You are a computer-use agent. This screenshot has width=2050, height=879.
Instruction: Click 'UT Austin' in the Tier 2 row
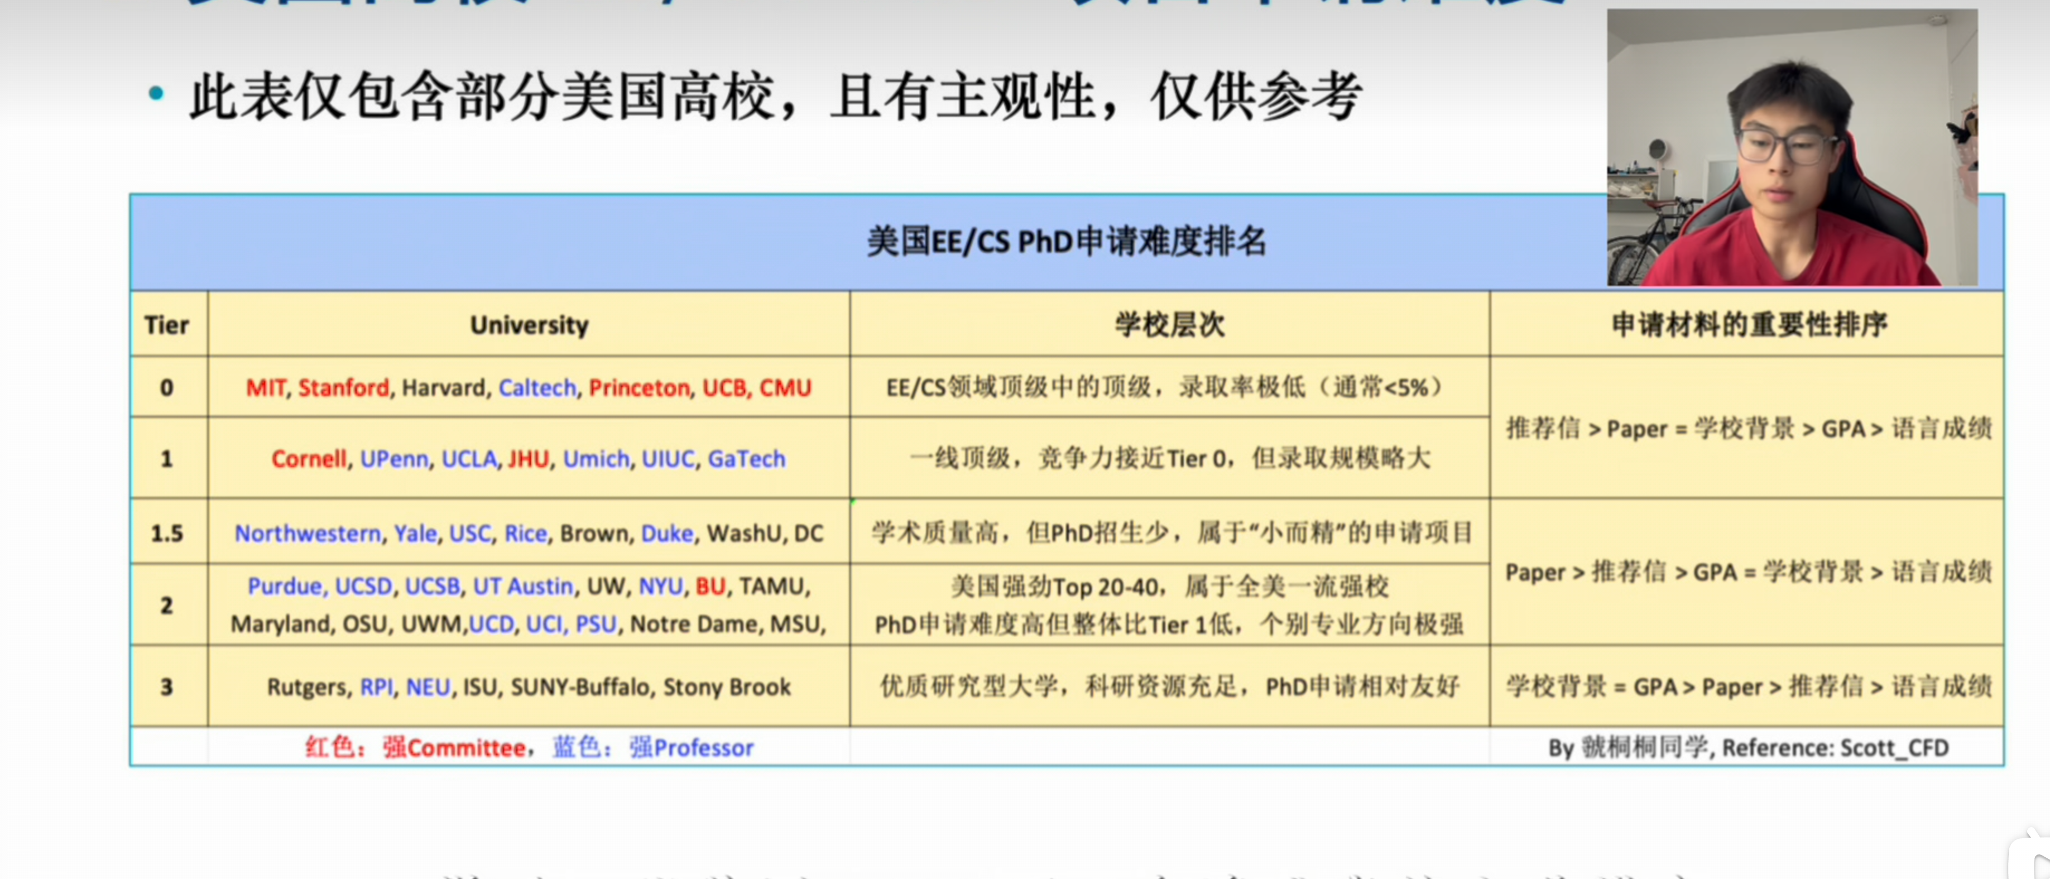(524, 586)
